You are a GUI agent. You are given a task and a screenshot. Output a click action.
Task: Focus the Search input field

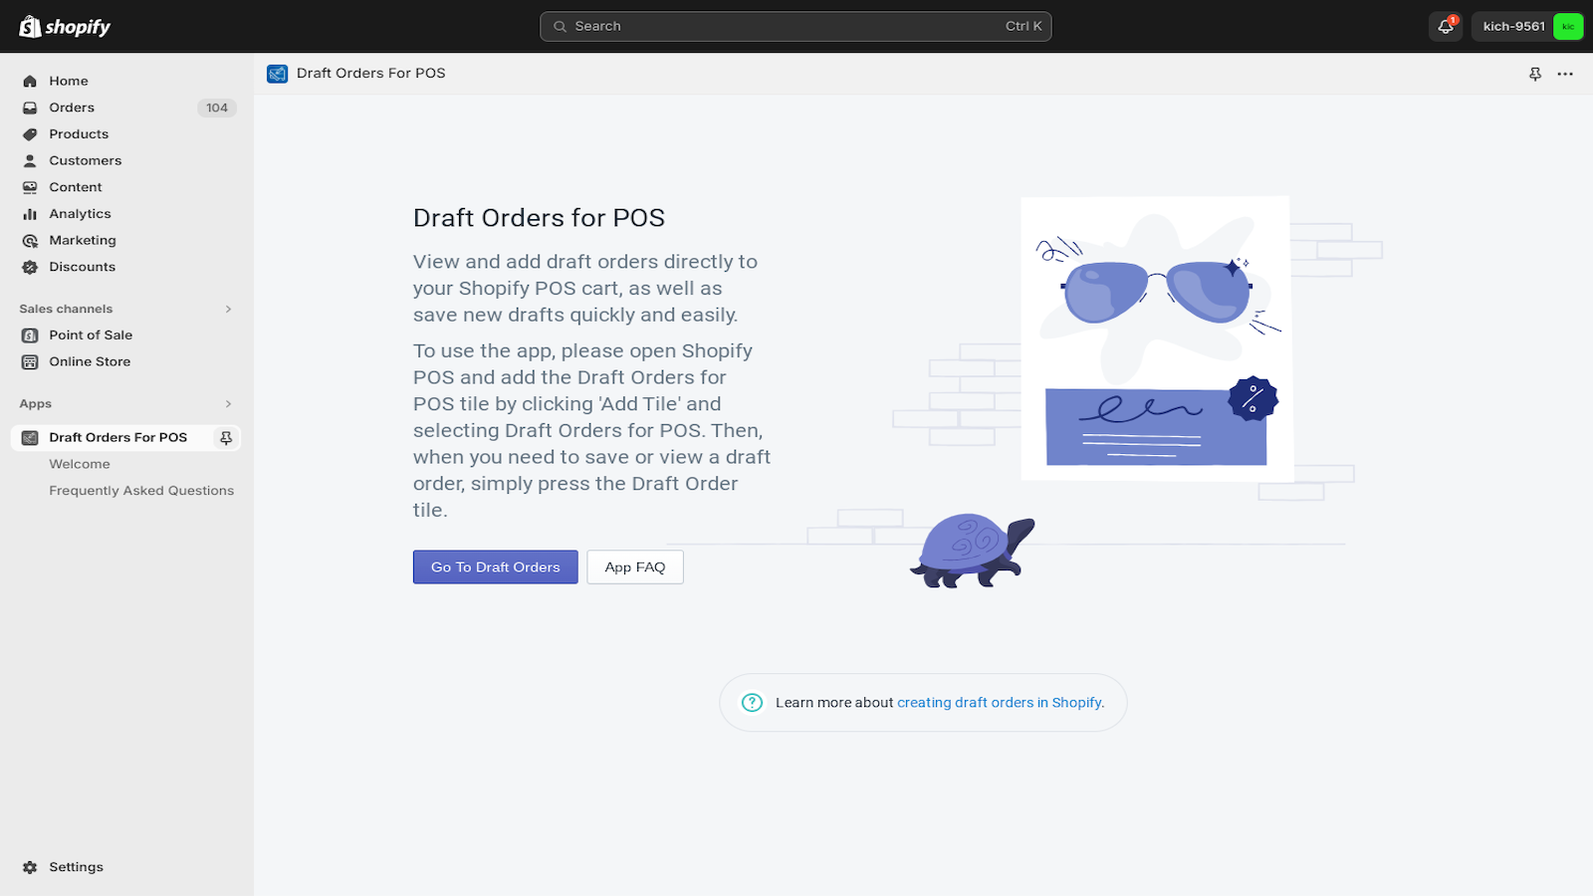[x=796, y=27]
